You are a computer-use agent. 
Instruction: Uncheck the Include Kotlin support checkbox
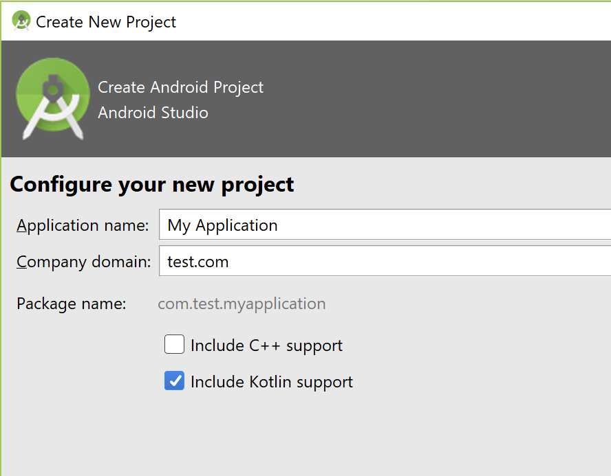click(174, 381)
